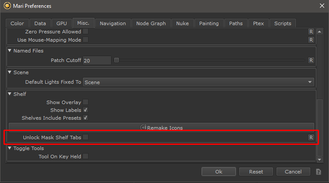Collapse the Shelf section
This screenshot has width=329, height=183.
pyautogui.click(x=10, y=94)
